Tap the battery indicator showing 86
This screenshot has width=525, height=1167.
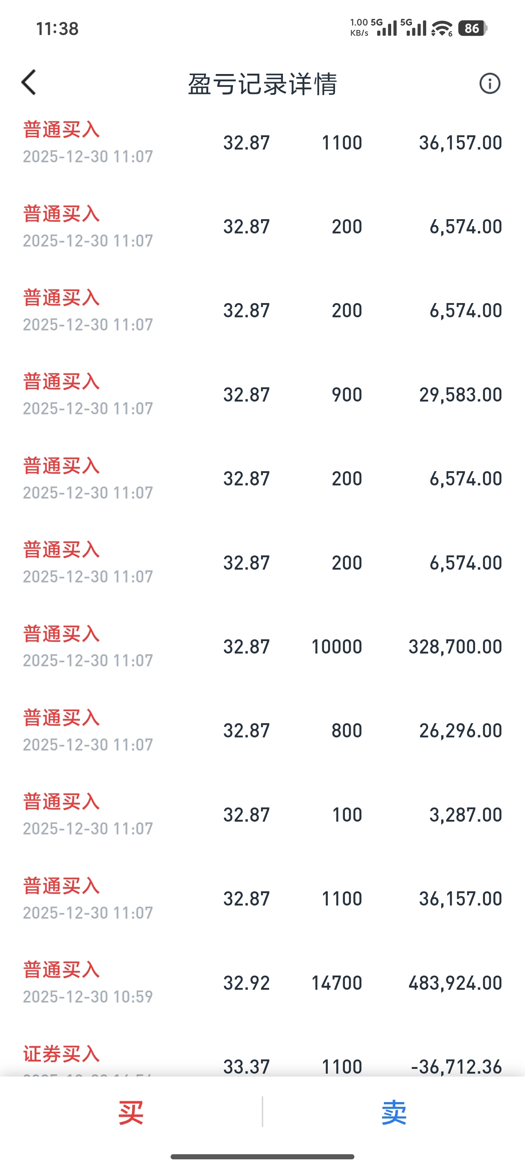472,28
